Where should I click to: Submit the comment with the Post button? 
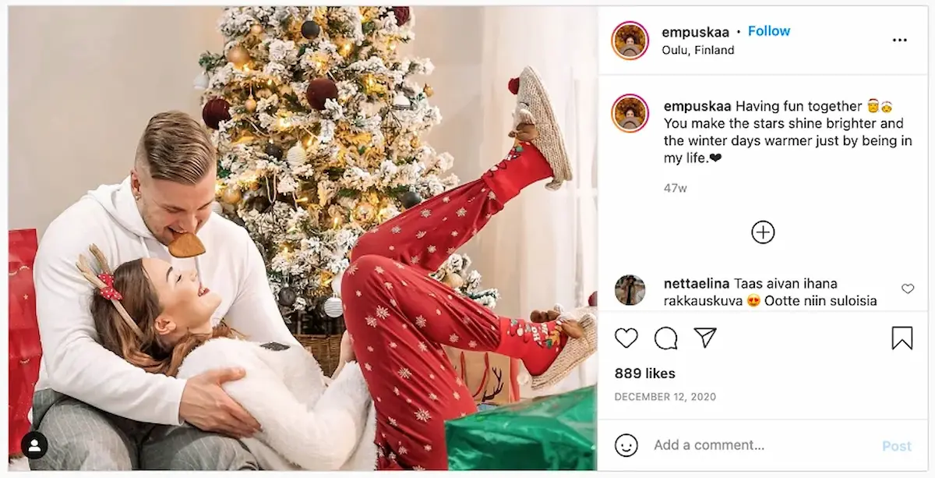click(894, 444)
